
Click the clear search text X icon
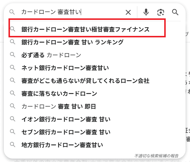coord(128,12)
